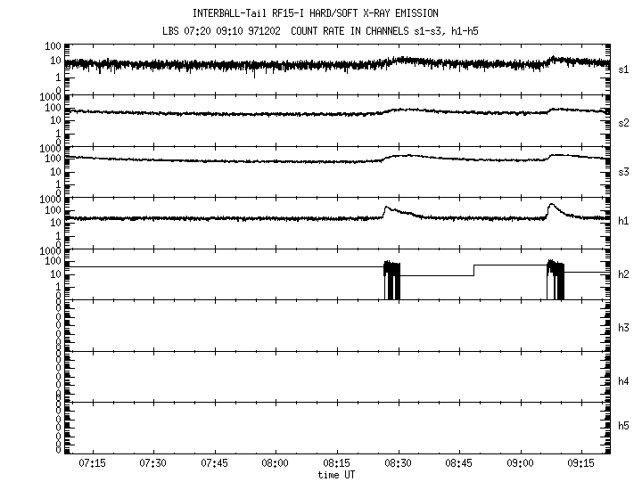This screenshot has height=490, width=642.
Task: Click the first h1 peak before 08:30
Action: click(387, 207)
